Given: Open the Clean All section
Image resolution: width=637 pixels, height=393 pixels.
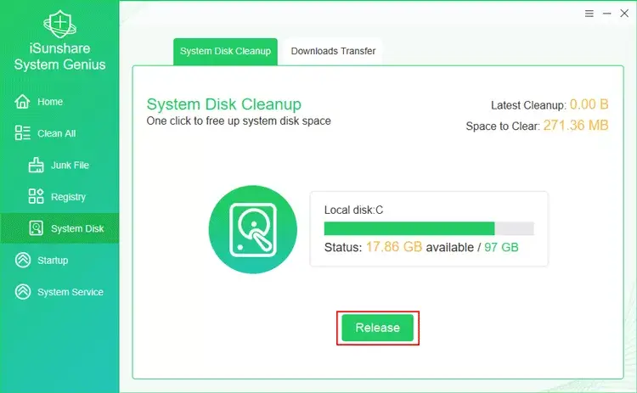Looking at the screenshot, I should point(59,133).
